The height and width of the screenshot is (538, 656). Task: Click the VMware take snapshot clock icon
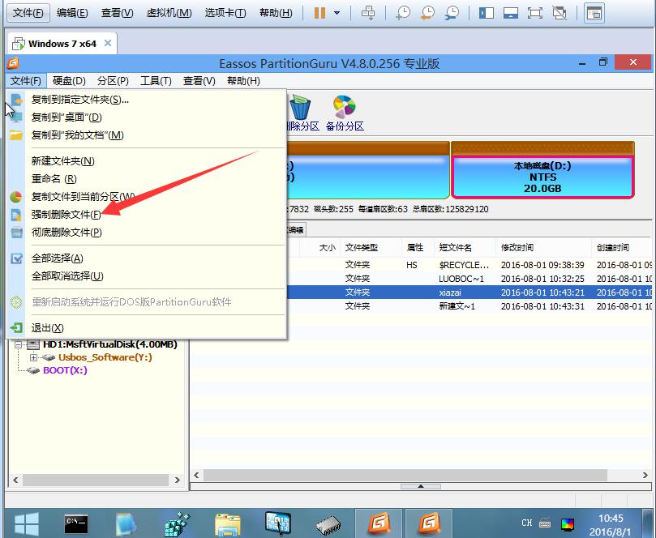pos(403,13)
